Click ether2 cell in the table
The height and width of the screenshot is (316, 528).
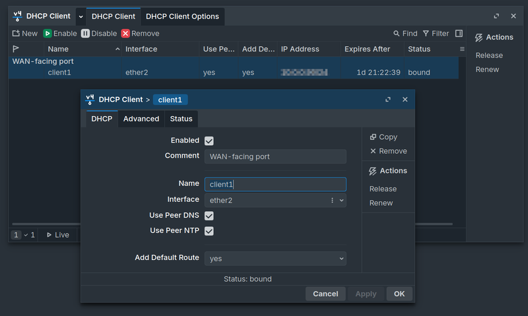click(137, 73)
